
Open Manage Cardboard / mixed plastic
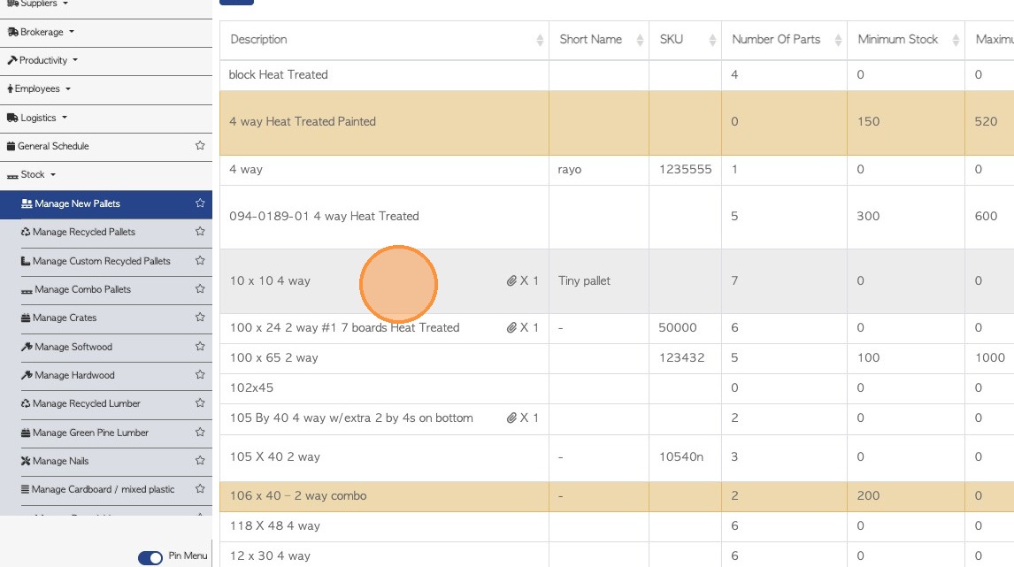pyautogui.click(x=103, y=489)
